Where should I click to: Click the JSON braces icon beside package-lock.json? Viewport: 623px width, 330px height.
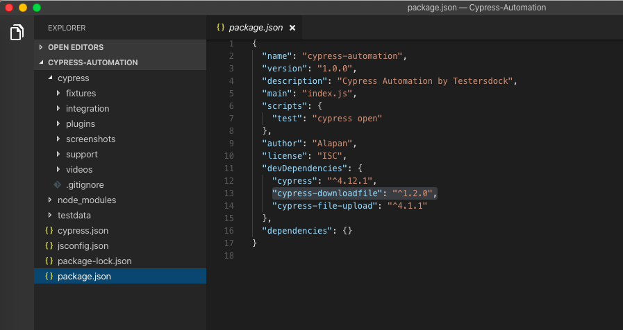pyautogui.click(x=49, y=261)
